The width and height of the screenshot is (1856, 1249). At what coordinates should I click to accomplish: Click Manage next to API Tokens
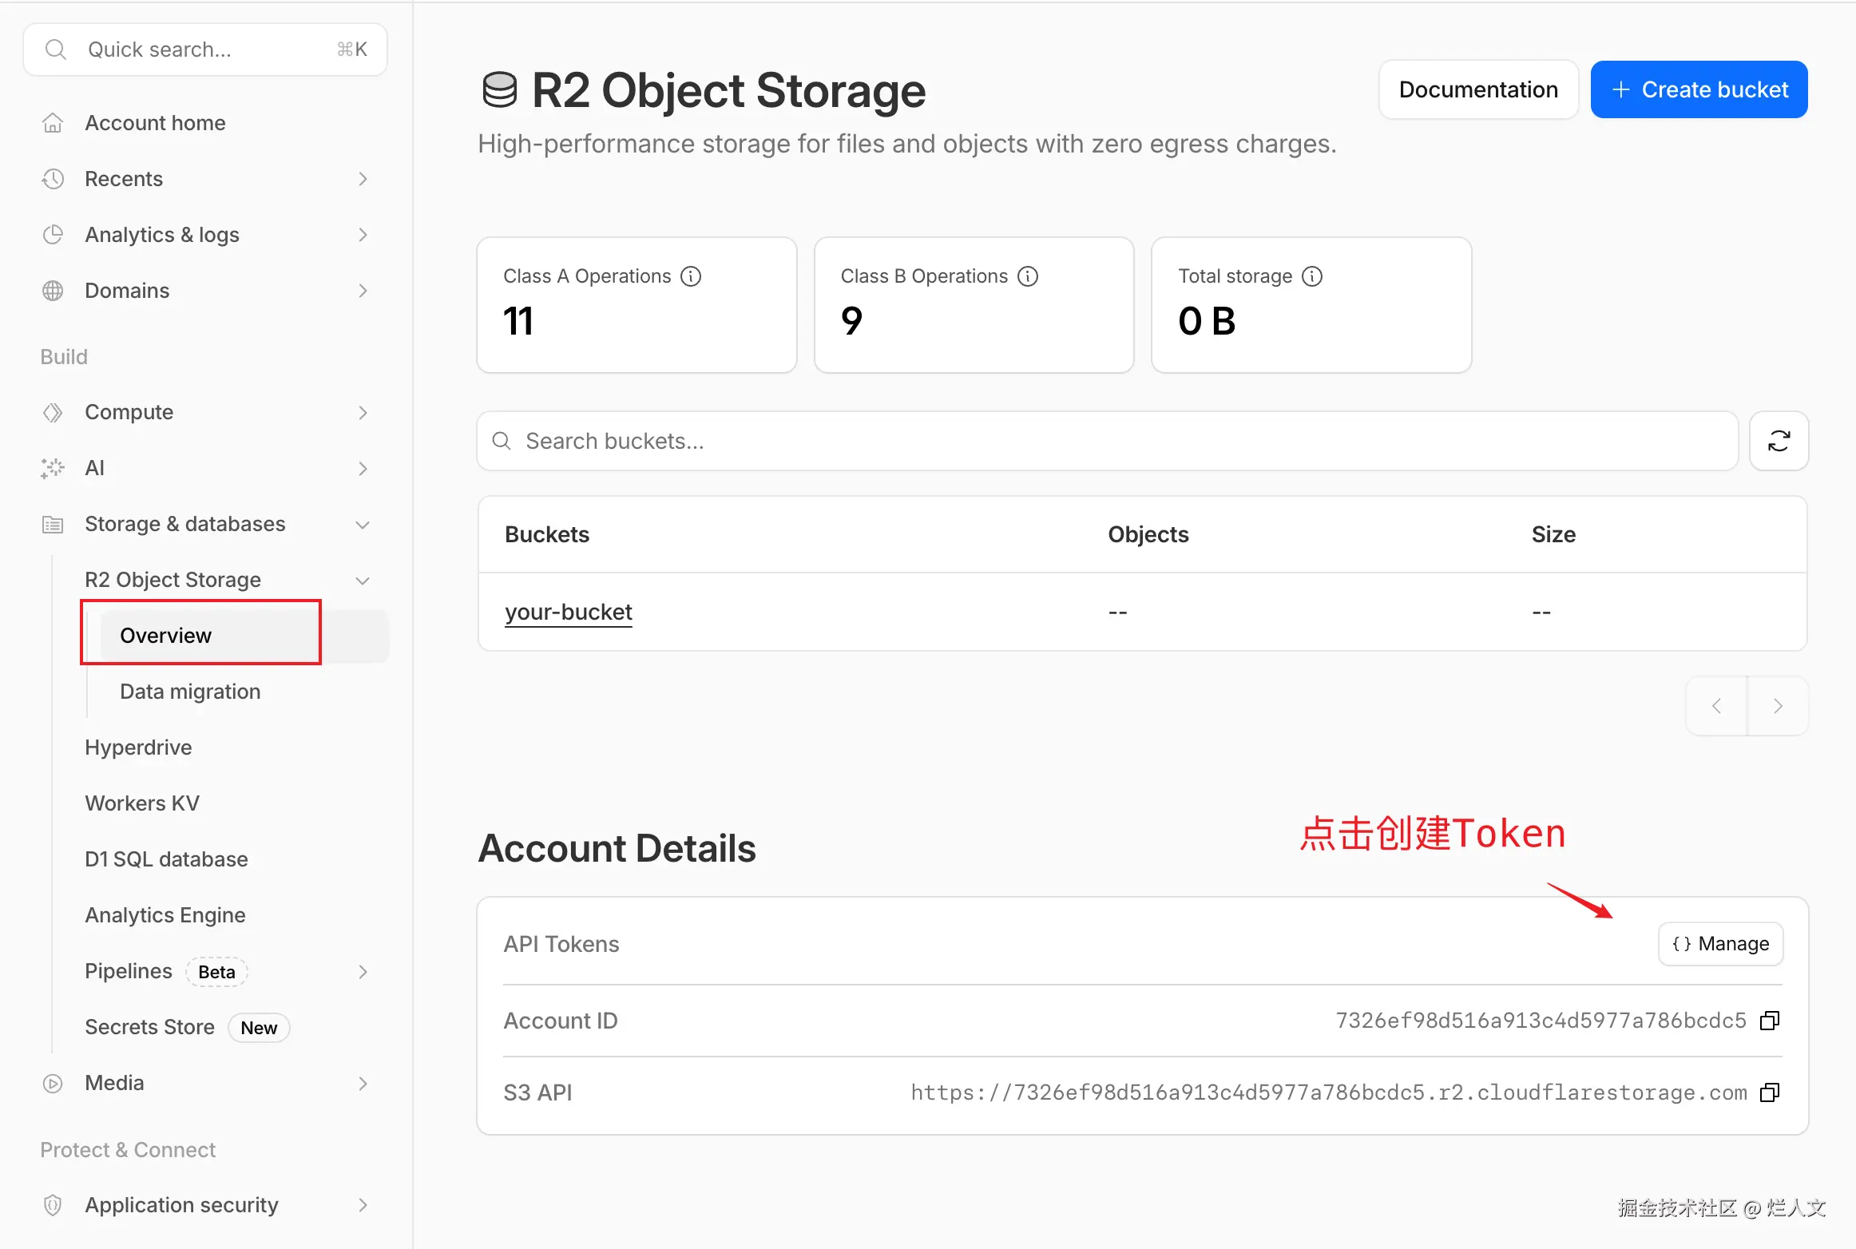[x=1720, y=944]
